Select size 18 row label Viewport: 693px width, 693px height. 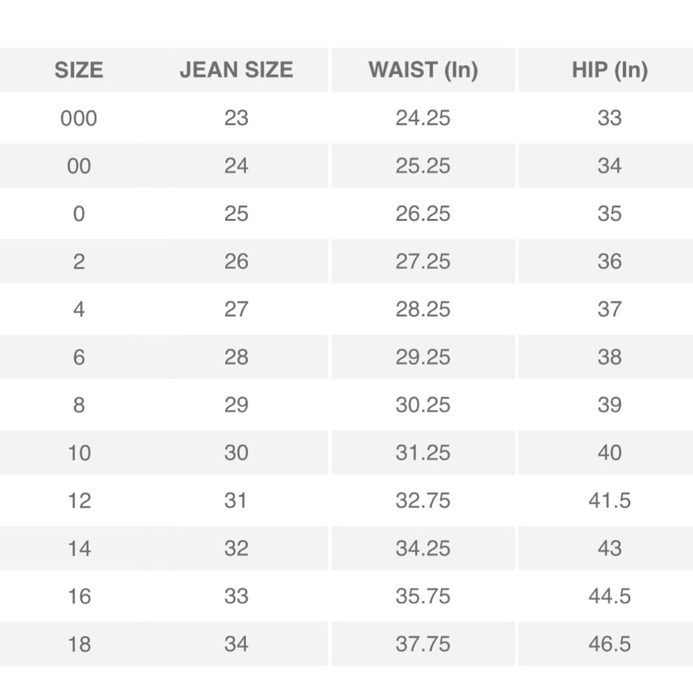79,644
